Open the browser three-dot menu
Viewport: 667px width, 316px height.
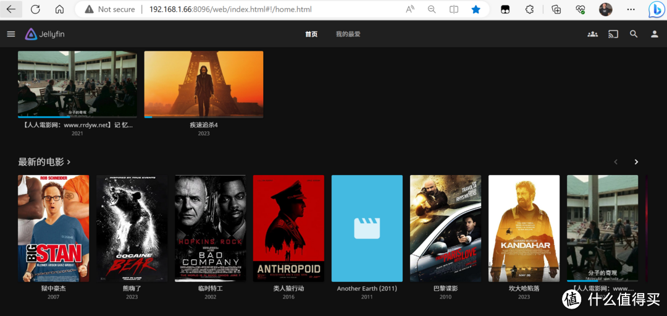pos(631,9)
